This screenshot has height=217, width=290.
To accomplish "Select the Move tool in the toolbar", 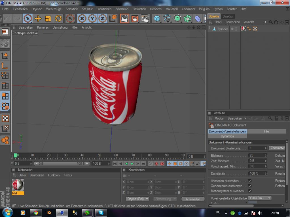I will 38,19.
